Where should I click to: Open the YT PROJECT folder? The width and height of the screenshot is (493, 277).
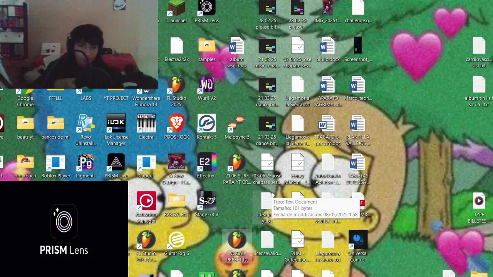click(116, 95)
